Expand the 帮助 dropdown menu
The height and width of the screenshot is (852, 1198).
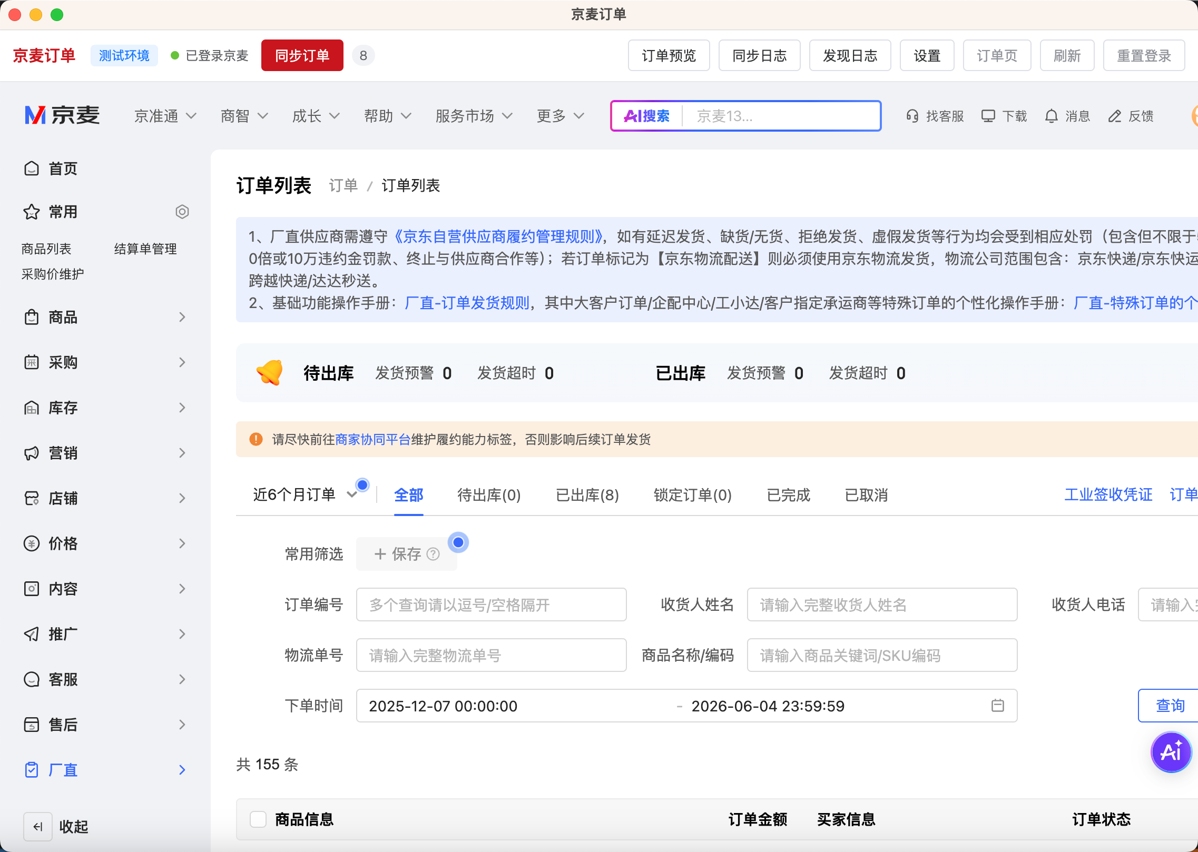point(388,116)
